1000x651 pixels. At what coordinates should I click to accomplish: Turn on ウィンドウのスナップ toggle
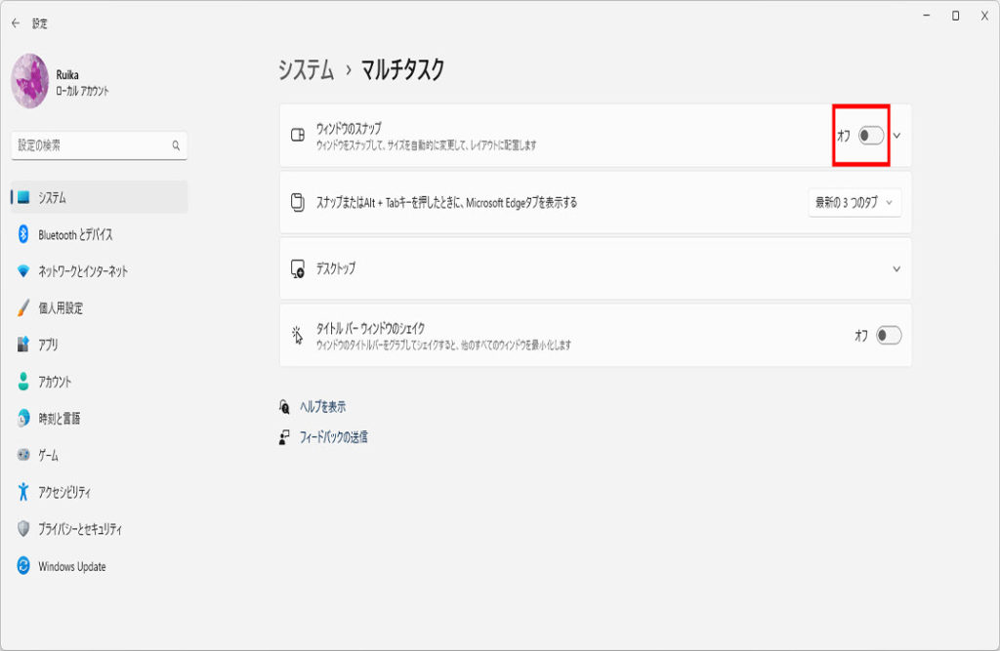pos(871,136)
